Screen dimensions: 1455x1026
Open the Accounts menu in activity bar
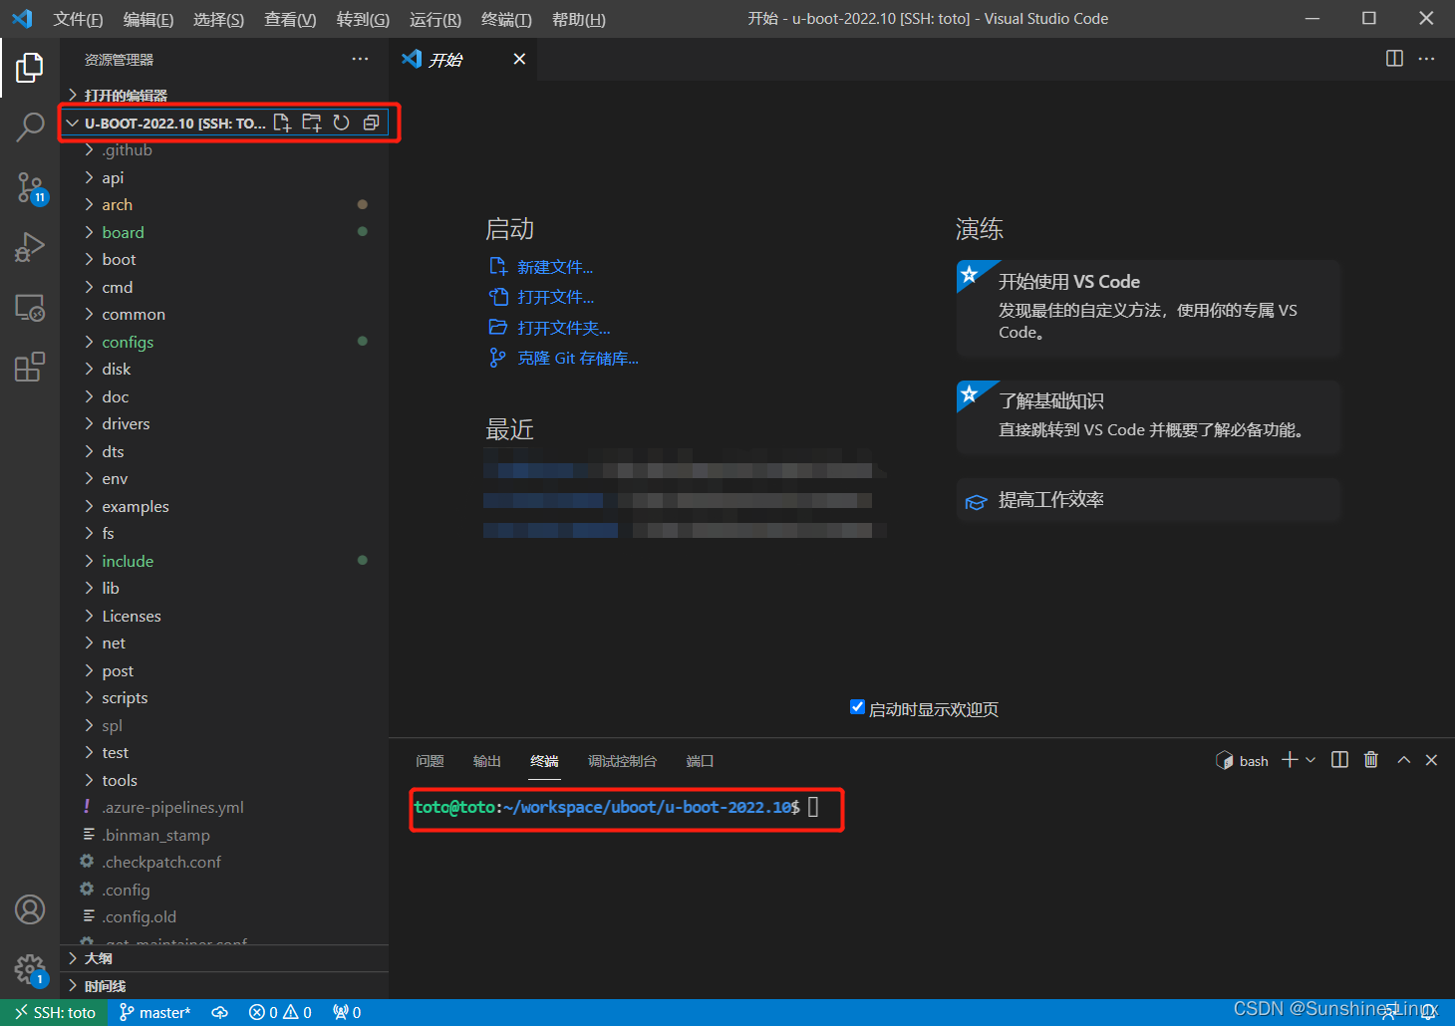(30, 909)
